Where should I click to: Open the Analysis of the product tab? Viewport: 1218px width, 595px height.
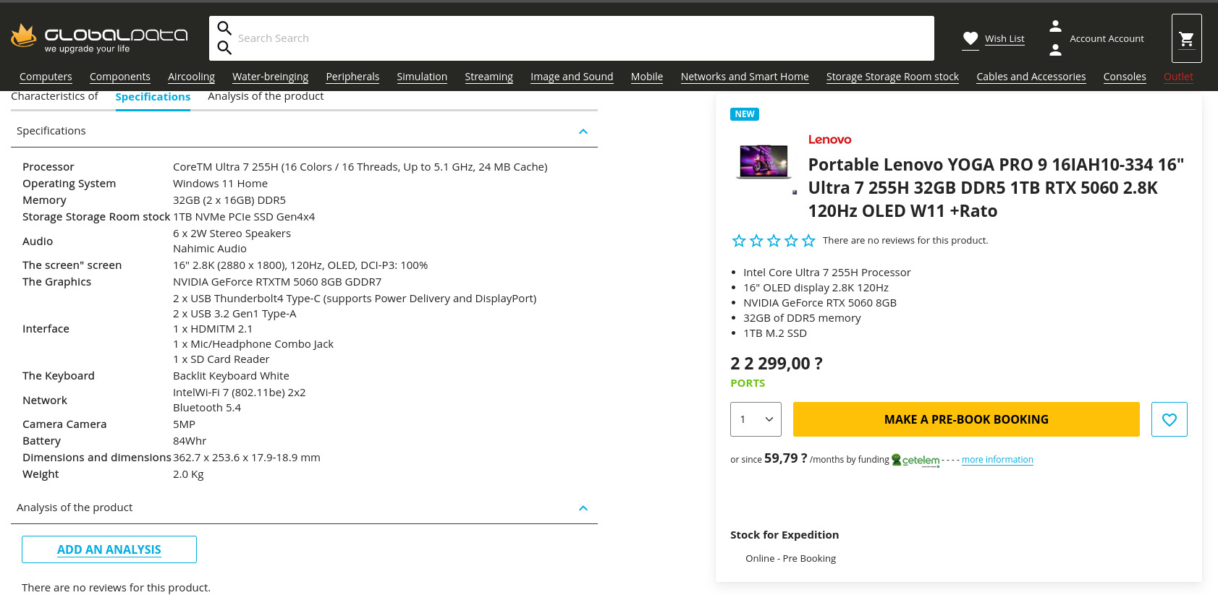[x=265, y=96]
